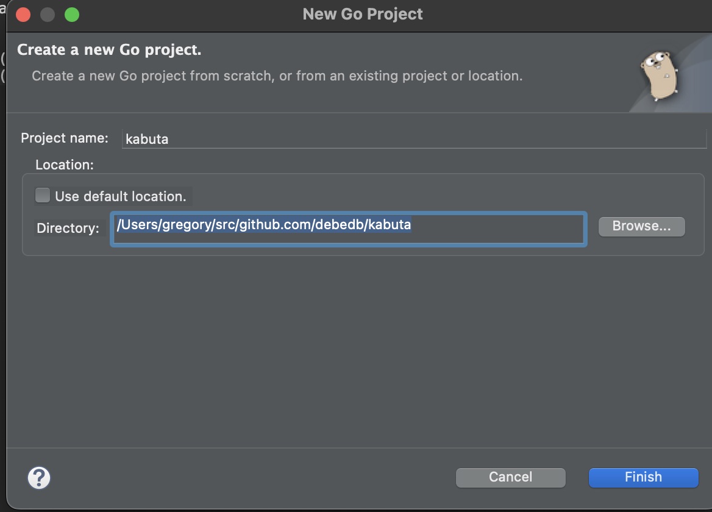Click the wizard description text below heading
The image size is (712, 512).
tap(277, 76)
